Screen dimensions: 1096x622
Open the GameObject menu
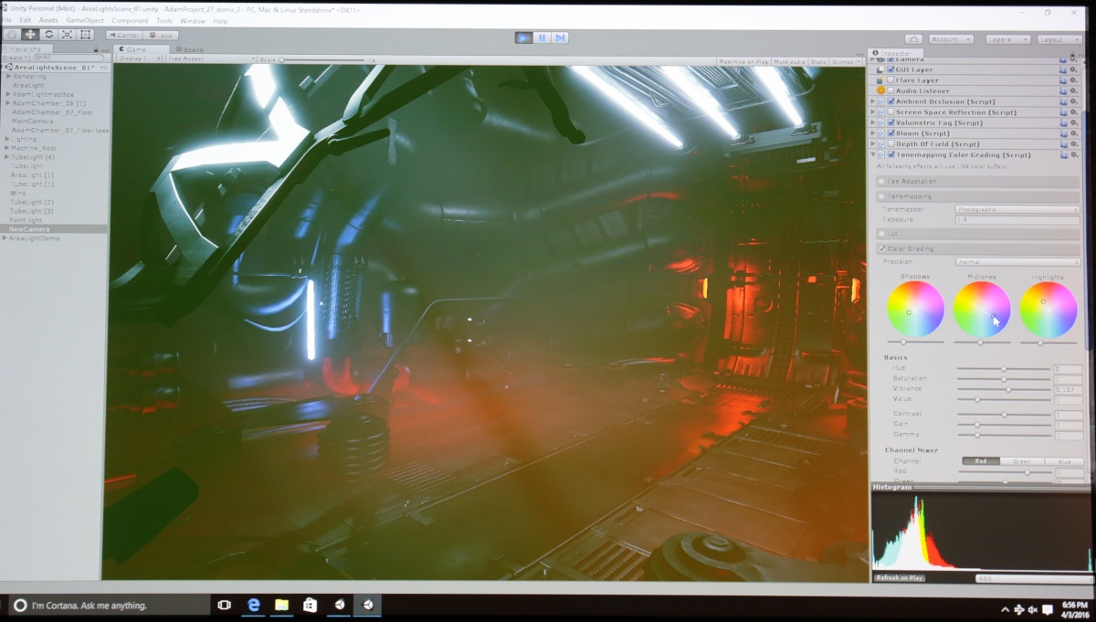(86, 20)
